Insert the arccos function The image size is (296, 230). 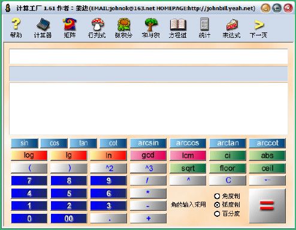pos(188,143)
